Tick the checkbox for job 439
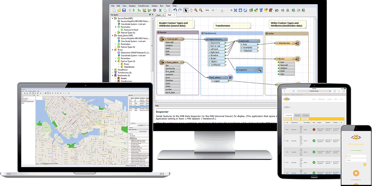 pyautogui.click(x=285, y=141)
